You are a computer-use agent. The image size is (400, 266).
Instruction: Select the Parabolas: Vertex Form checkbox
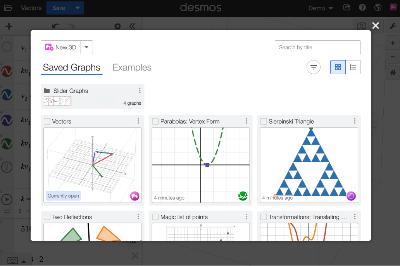coord(155,121)
